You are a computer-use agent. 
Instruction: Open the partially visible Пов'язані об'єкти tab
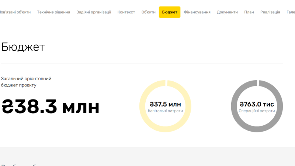coord(15,12)
